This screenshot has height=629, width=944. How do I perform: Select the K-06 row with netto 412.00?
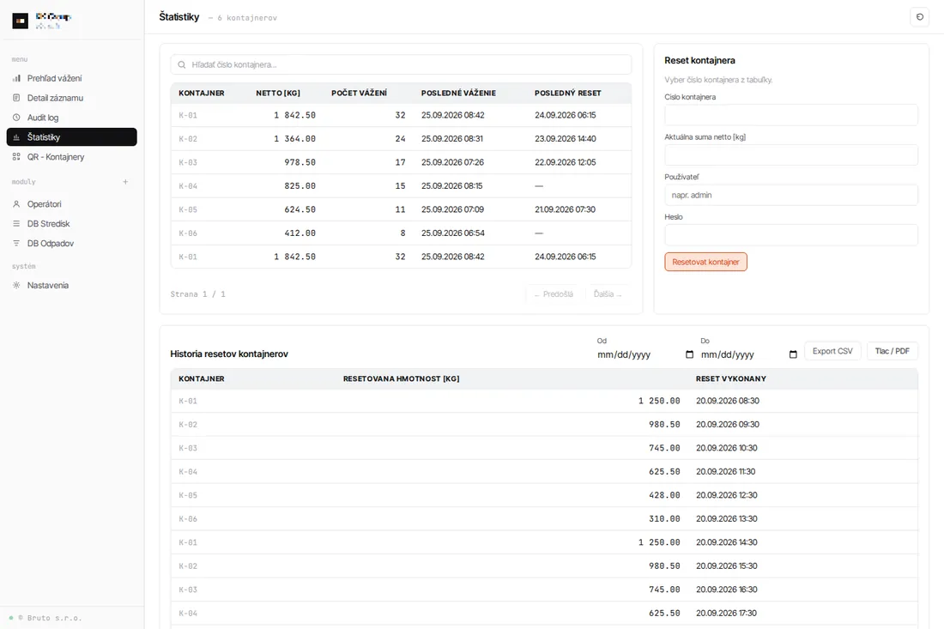coord(401,233)
